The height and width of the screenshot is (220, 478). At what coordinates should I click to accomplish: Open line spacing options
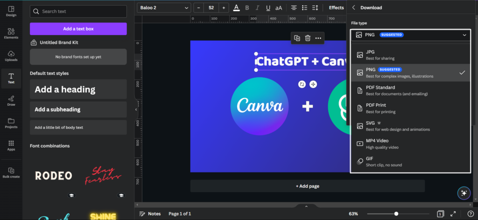pos(315,7)
